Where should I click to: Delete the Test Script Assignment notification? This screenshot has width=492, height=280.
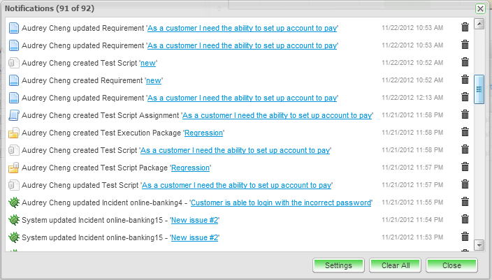tap(465, 115)
